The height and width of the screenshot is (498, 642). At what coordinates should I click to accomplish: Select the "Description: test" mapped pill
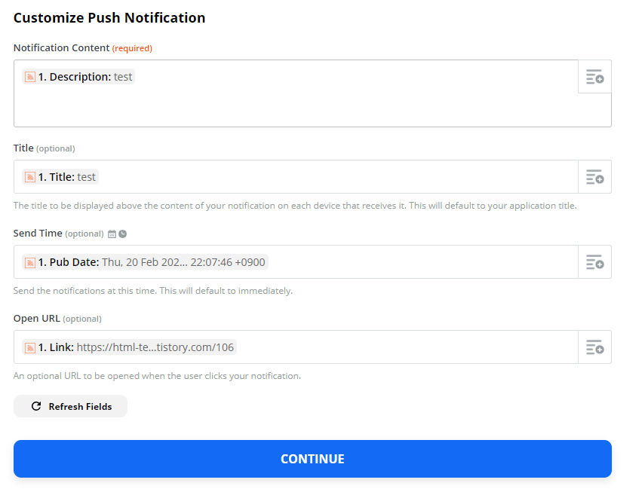coord(84,77)
